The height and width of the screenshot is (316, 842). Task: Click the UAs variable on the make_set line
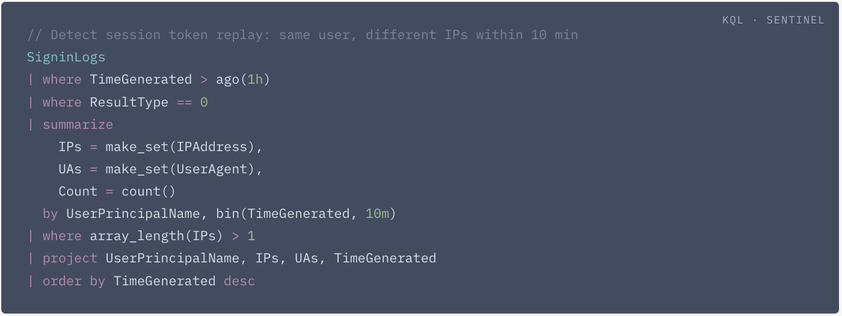[x=70, y=169]
